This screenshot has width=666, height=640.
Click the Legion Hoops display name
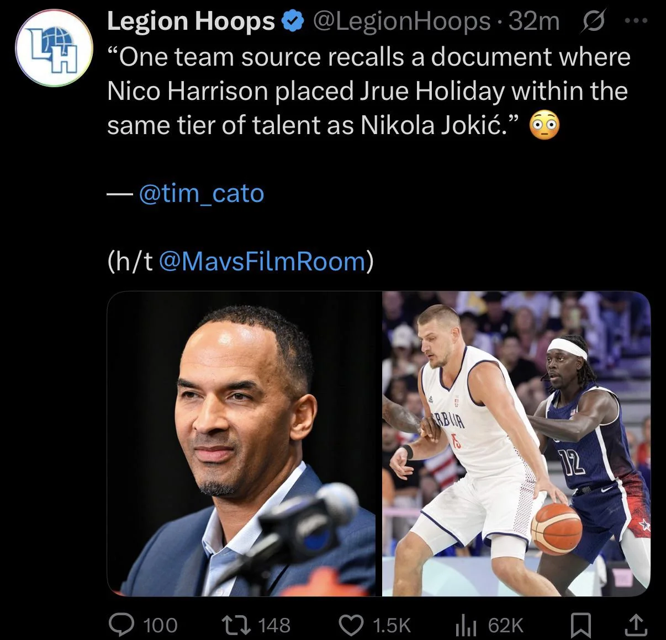(191, 22)
